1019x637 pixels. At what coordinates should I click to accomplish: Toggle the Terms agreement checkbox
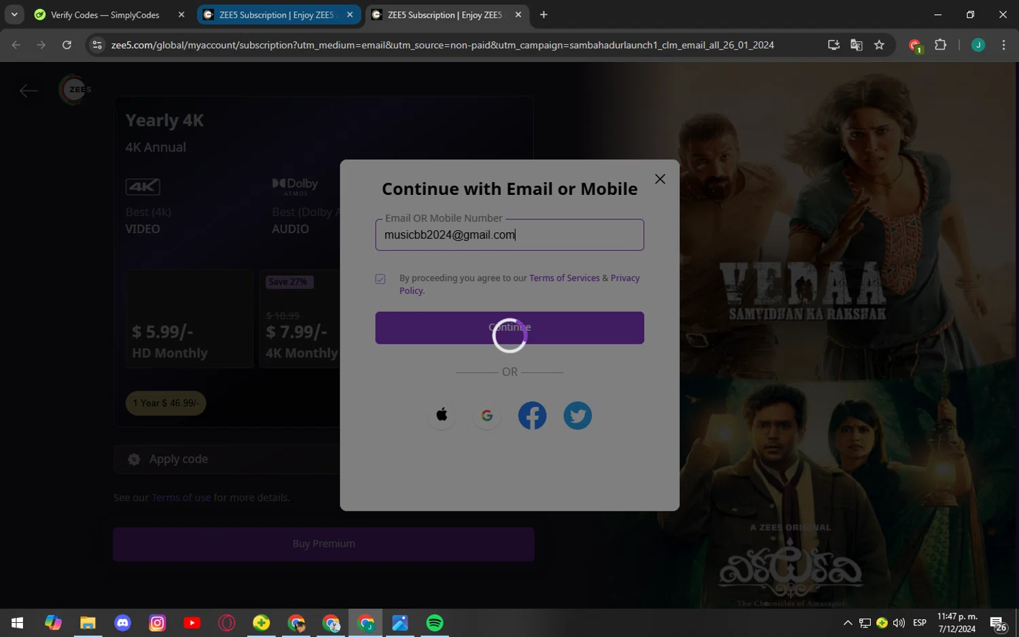point(380,279)
